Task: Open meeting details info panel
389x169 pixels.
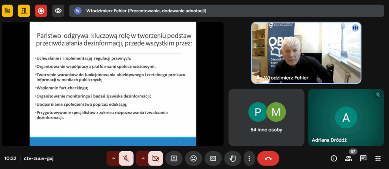Action: coord(334,158)
